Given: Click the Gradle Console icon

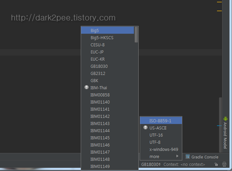Looking at the screenshot, I should (188, 157).
